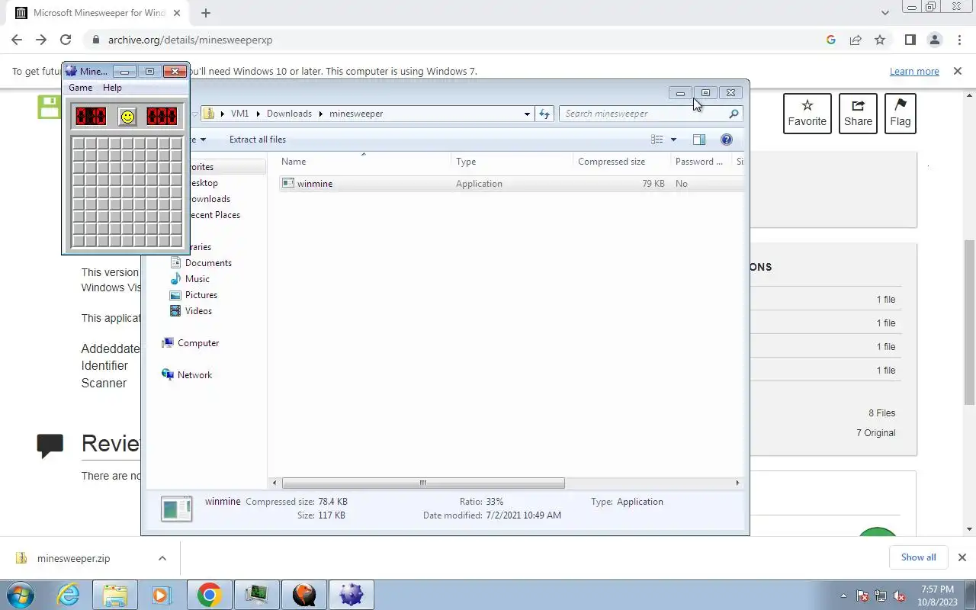Open Music library in navigation pane
976x610 pixels.
coord(197,279)
